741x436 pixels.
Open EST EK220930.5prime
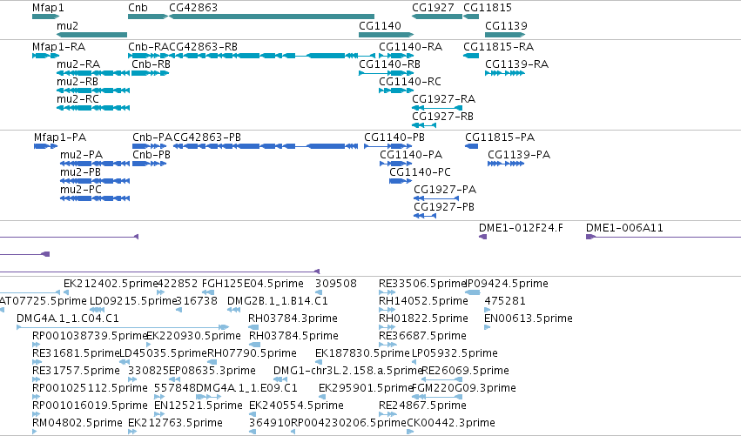194,336
